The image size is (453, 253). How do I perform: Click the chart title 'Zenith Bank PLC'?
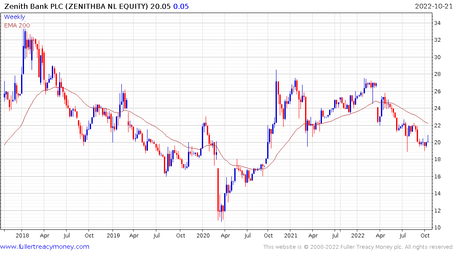[34, 6]
